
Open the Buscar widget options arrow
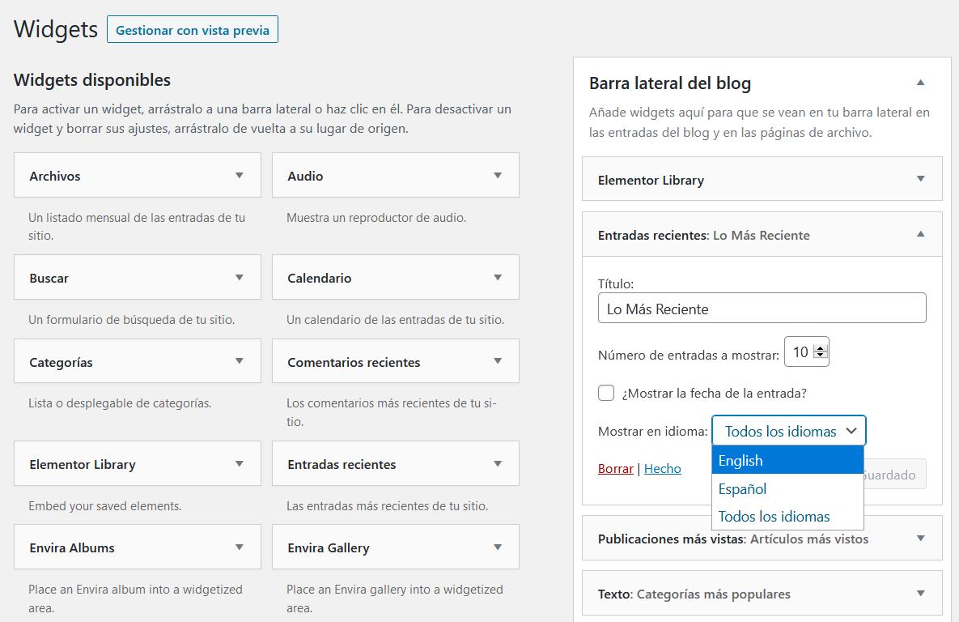(x=239, y=277)
